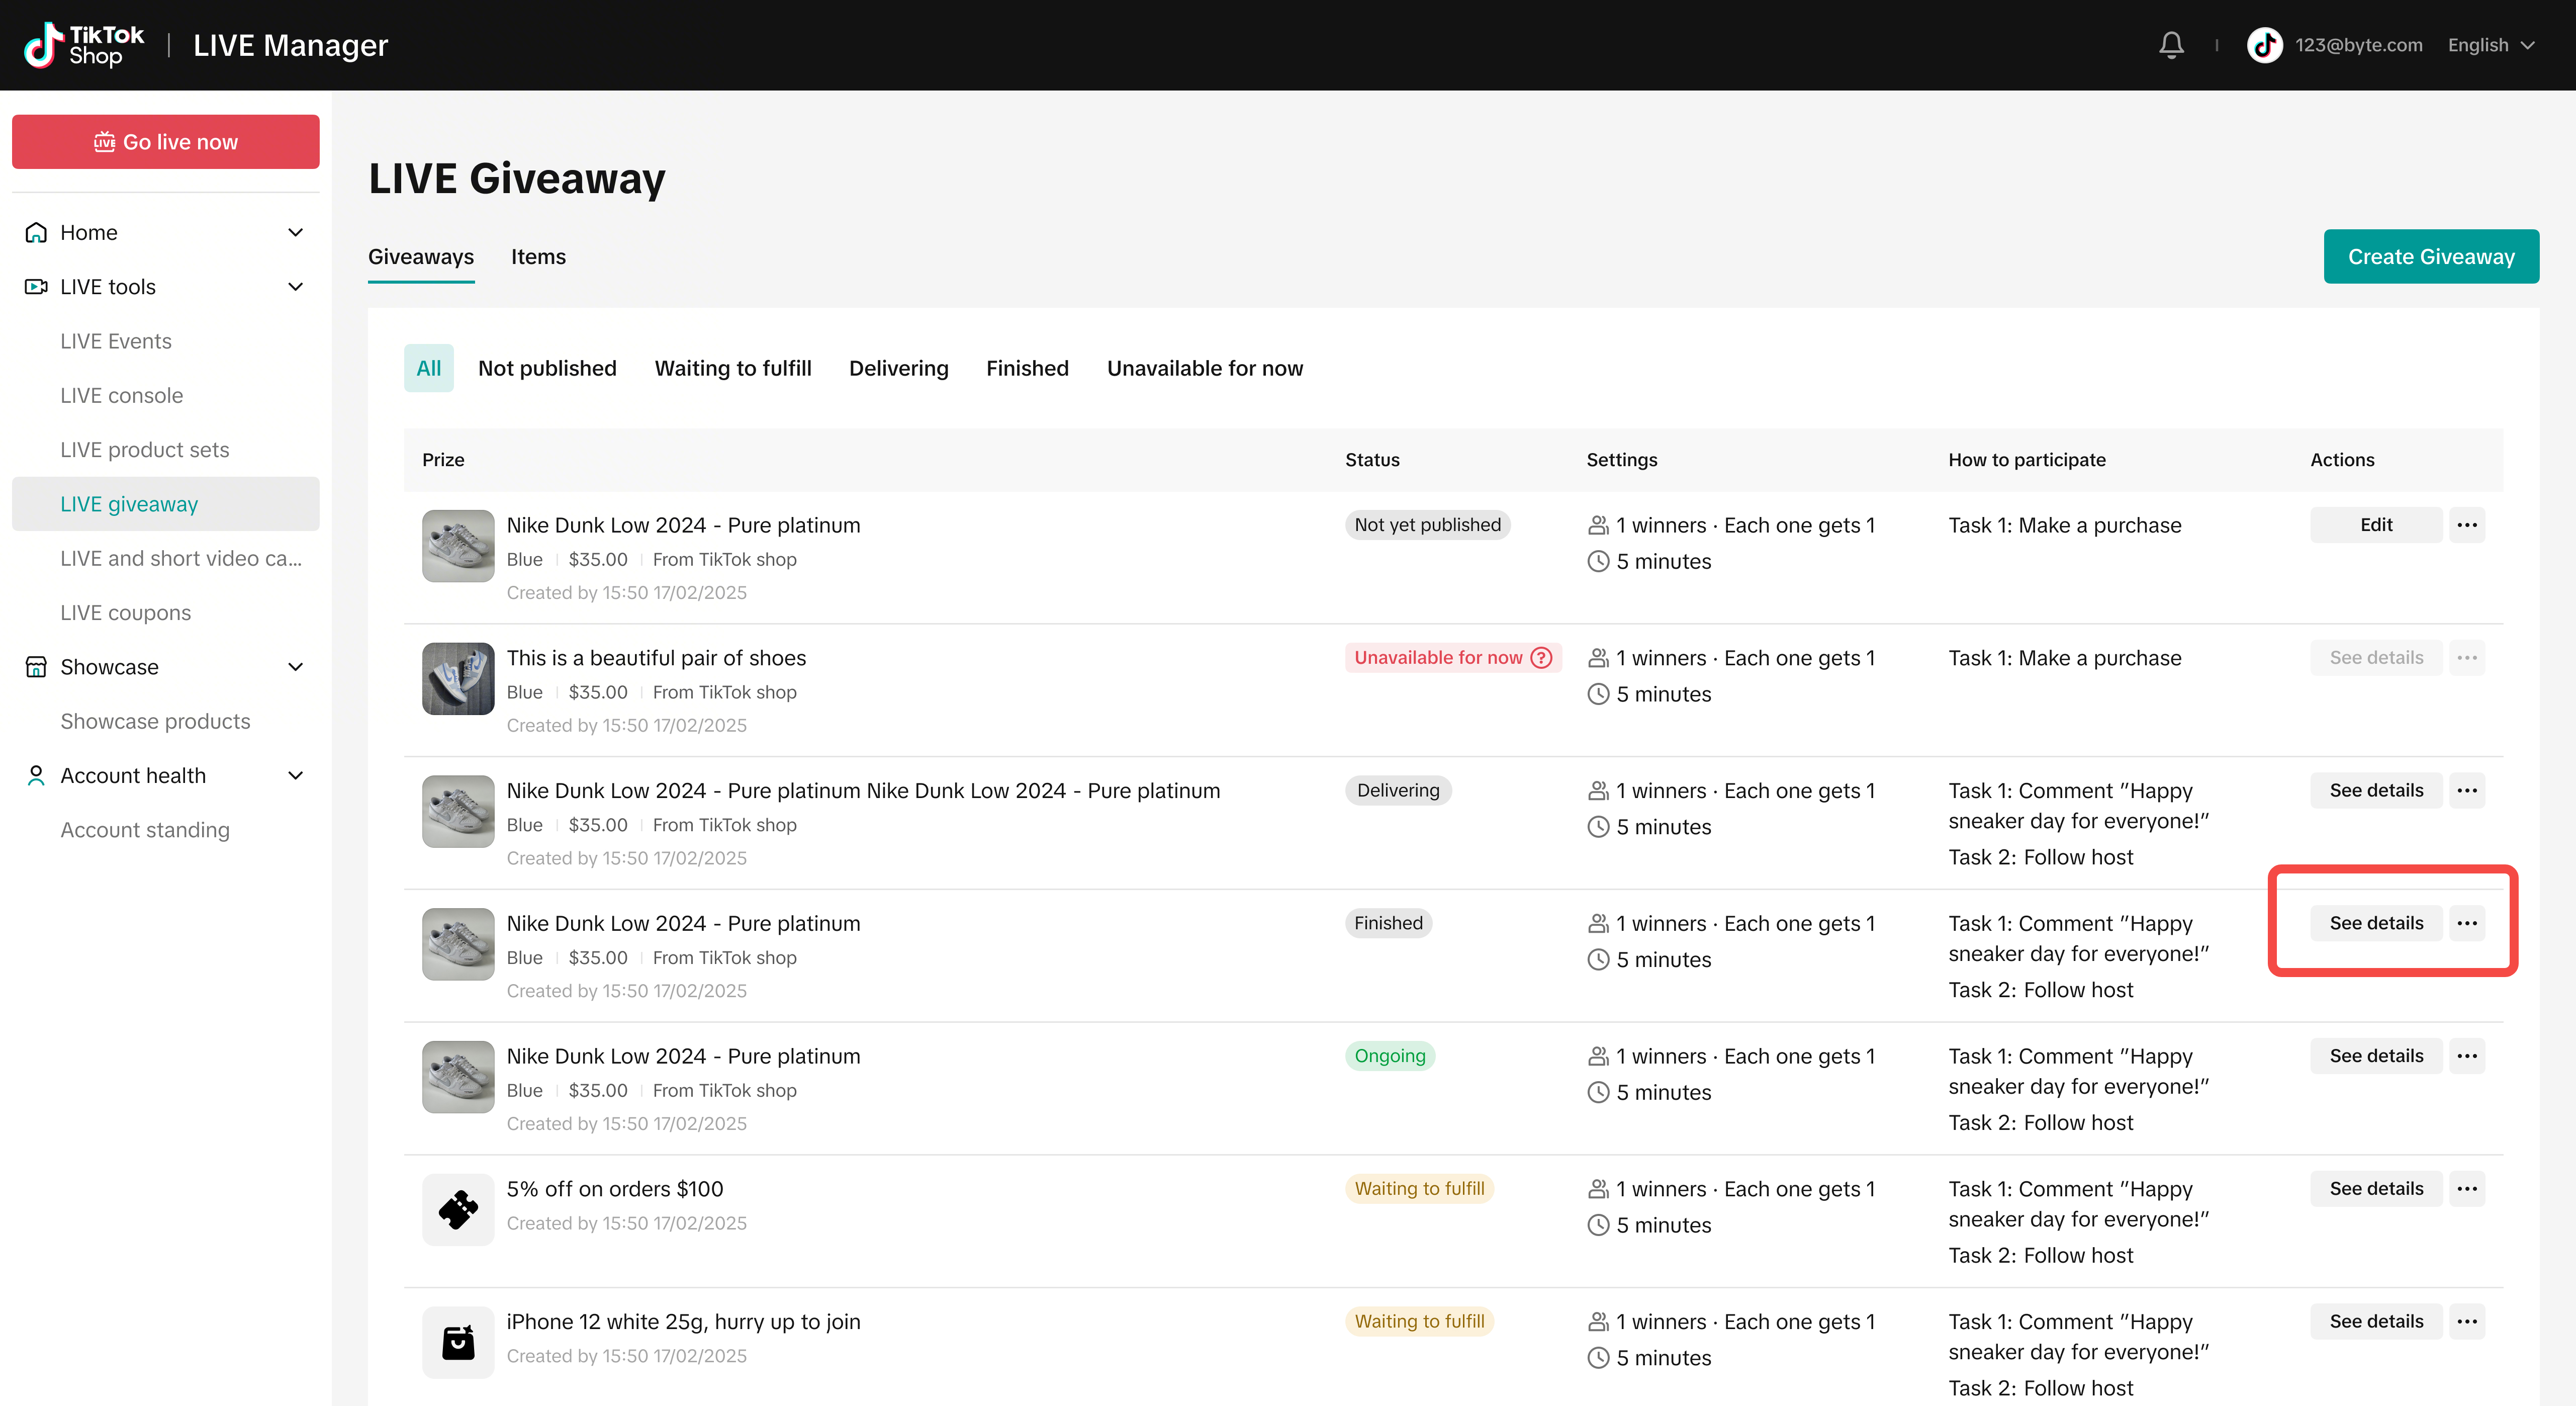
Task: Open the notifications bell
Action: [2171, 45]
